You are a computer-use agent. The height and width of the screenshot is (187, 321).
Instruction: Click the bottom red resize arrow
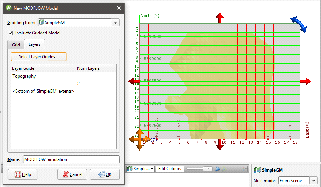click(220, 145)
